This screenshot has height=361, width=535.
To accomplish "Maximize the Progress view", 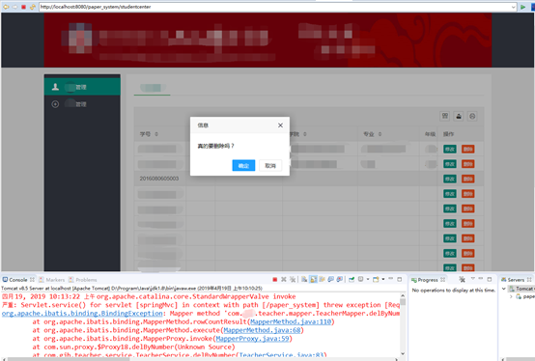I will 490,279.
